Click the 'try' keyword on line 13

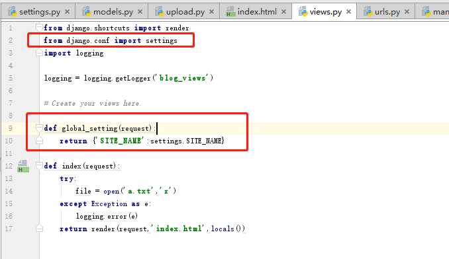67,179
